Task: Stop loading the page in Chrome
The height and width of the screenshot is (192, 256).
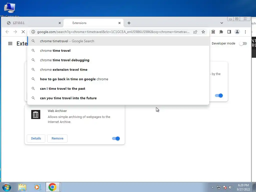Action: pos(23,32)
